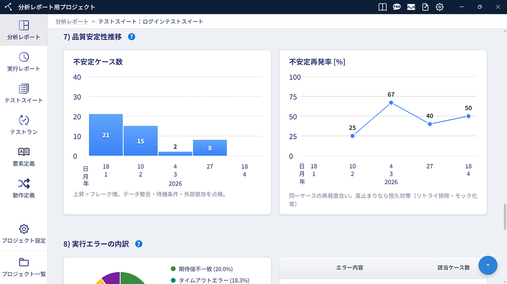
Task: Click the 8) 実行エラーの内訳 heading
Action: (96, 244)
